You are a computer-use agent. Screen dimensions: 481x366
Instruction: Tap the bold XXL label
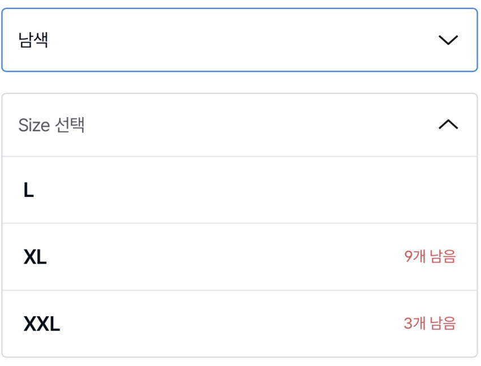(x=41, y=324)
